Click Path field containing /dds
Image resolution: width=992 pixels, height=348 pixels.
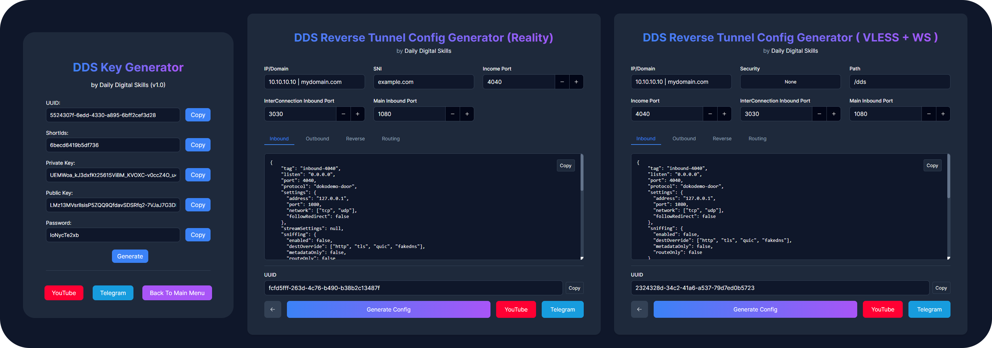coord(900,82)
